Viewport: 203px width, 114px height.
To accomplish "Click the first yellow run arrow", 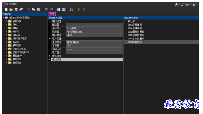I will 79,9.
